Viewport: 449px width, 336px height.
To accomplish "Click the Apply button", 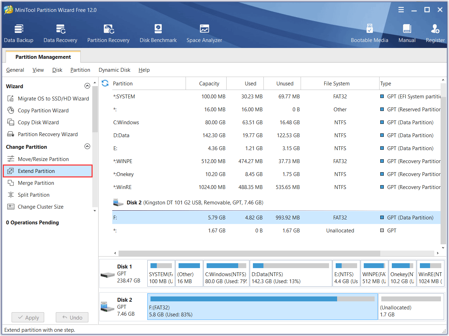I will point(28,317).
